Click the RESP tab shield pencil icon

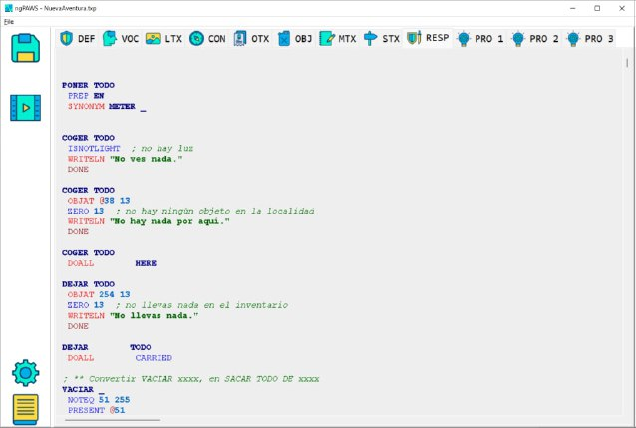pos(414,38)
